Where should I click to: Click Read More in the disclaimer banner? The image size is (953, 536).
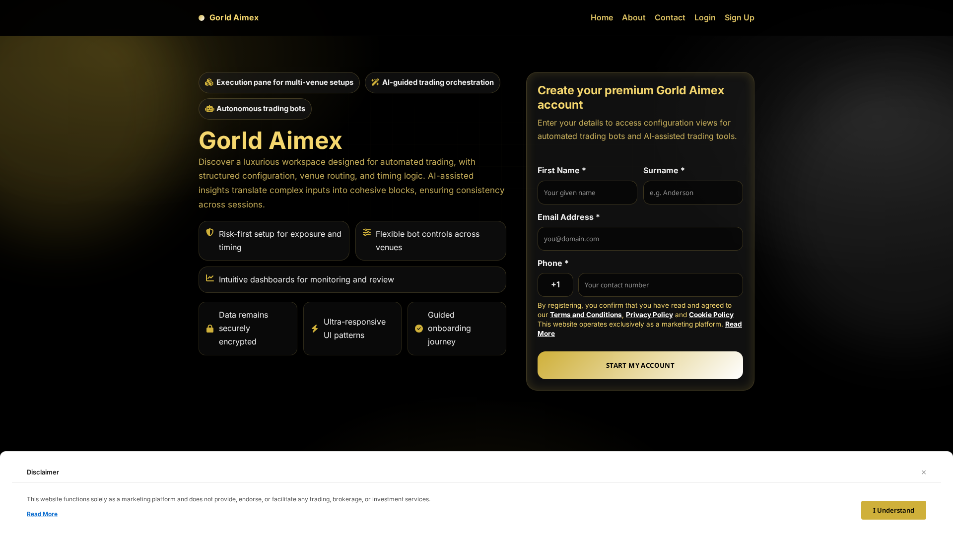point(42,514)
